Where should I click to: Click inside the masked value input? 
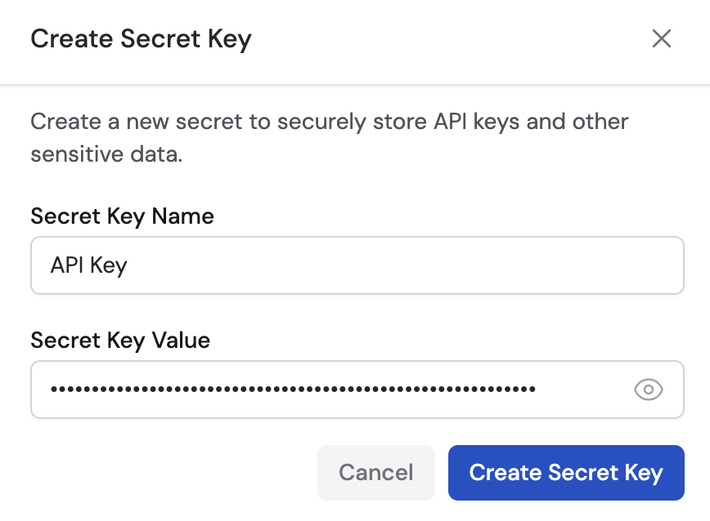[x=327, y=390]
